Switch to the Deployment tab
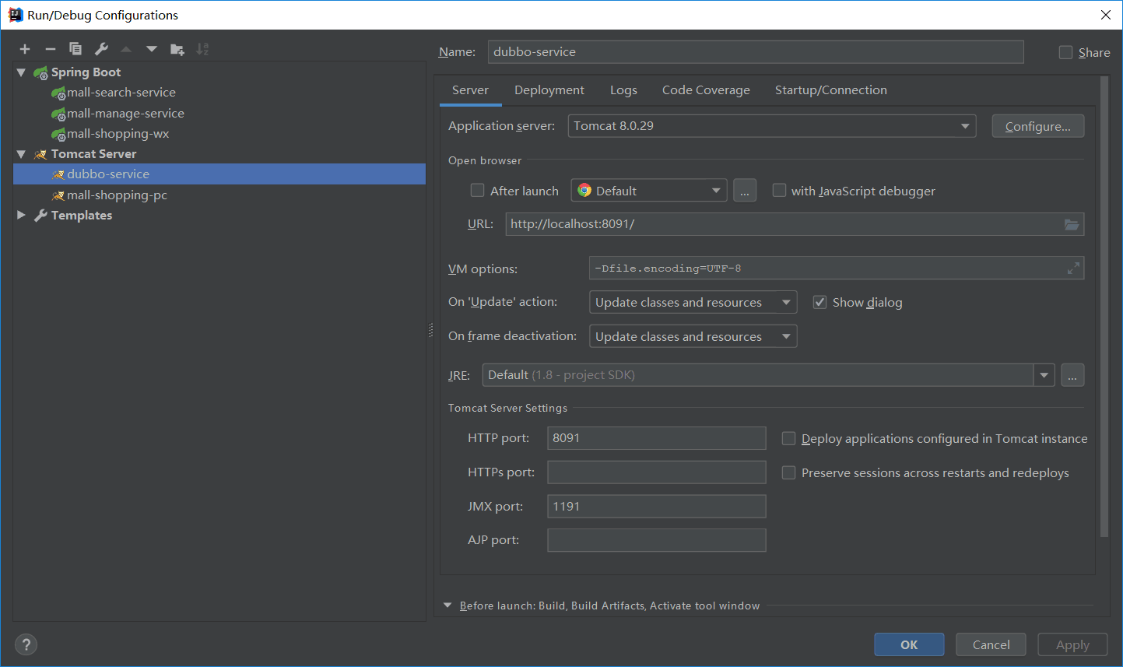This screenshot has height=667, width=1123. (x=549, y=90)
